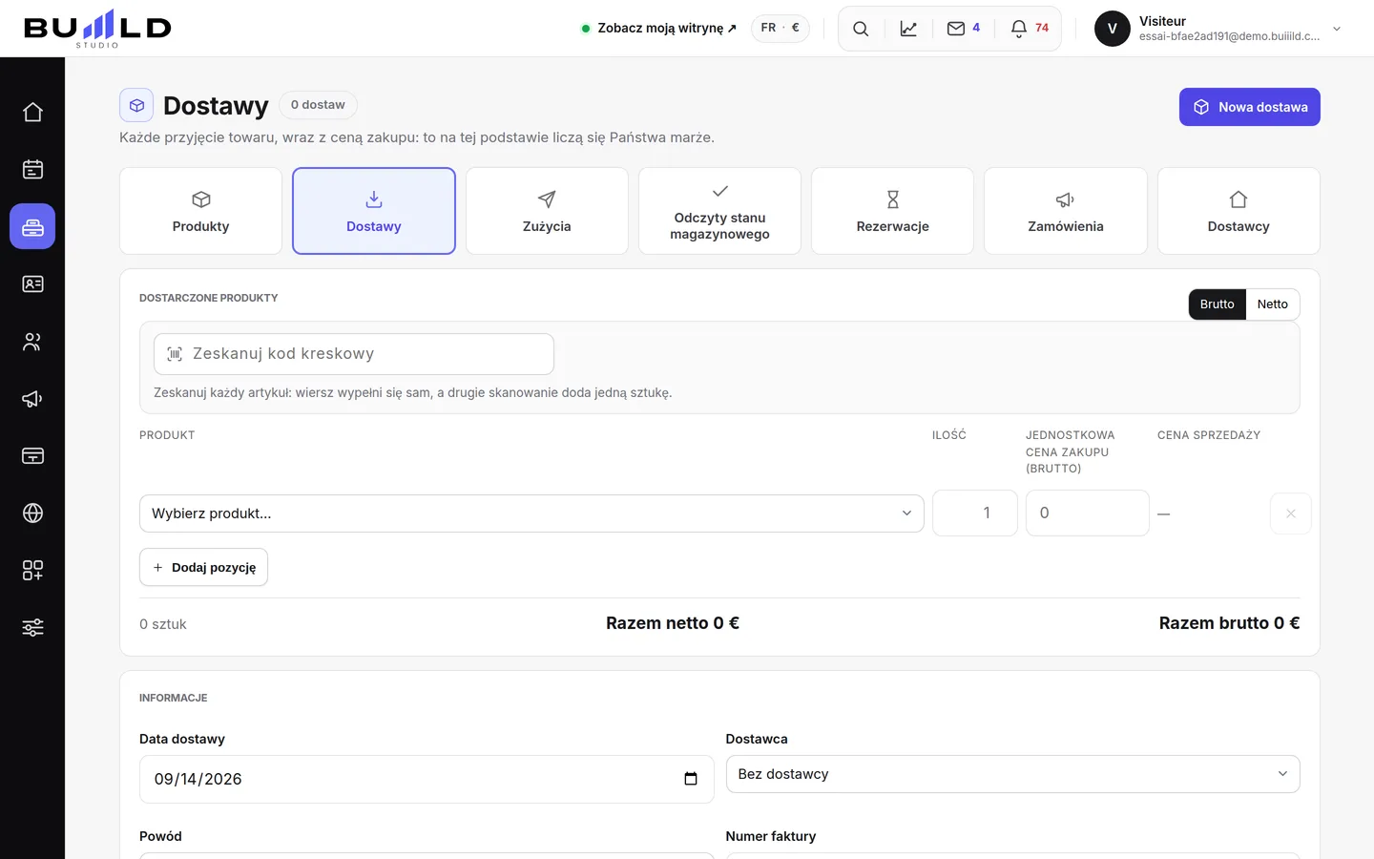Click the Powód label

tap(160, 836)
